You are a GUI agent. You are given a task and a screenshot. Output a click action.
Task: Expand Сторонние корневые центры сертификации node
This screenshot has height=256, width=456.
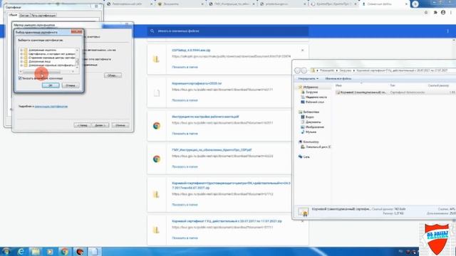[21, 58]
